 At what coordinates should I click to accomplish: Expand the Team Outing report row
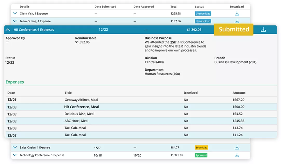tap(15, 21)
